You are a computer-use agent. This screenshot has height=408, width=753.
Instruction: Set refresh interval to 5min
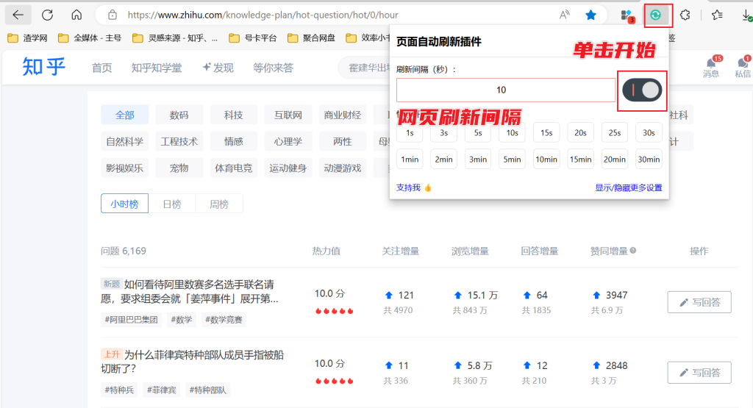tap(512, 160)
